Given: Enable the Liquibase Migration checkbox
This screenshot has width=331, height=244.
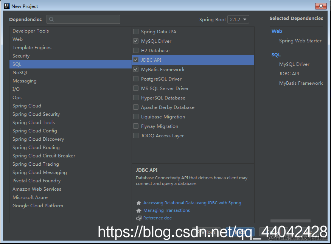Looking at the screenshot, I should tap(136, 117).
